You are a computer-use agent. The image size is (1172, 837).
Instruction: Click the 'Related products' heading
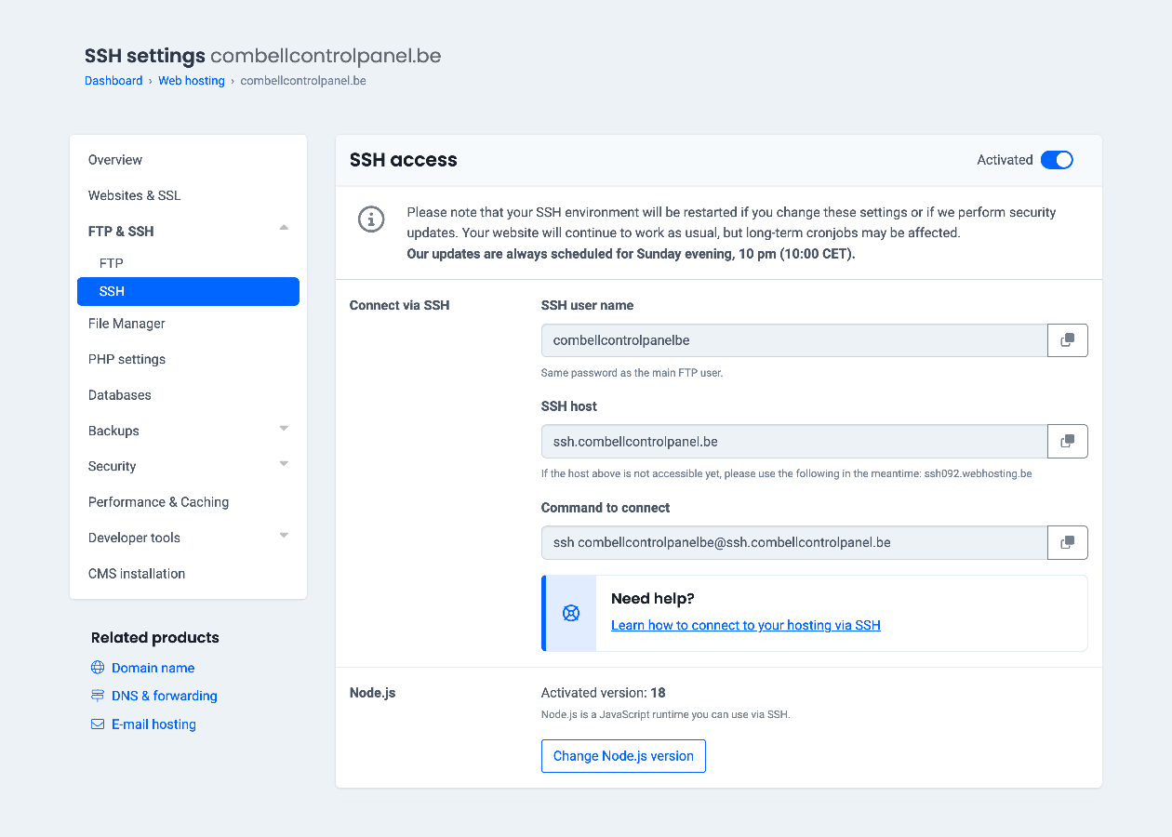tap(155, 638)
